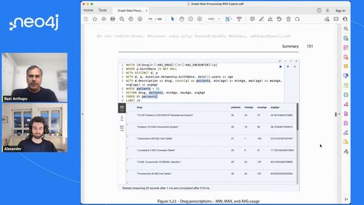Collapse the right tools pane arrow
The width and height of the screenshot is (364, 205).
(346, 199)
